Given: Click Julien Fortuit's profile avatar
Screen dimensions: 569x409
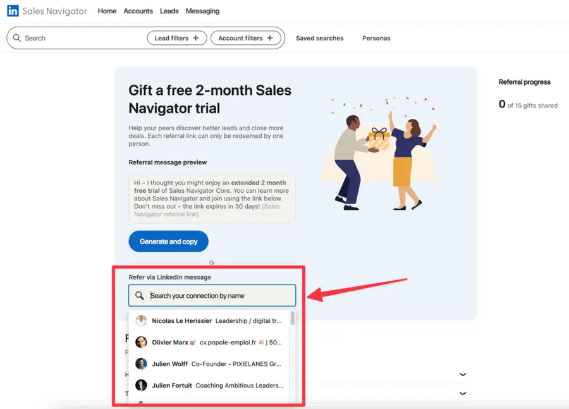Looking at the screenshot, I should tap(141, 385).
